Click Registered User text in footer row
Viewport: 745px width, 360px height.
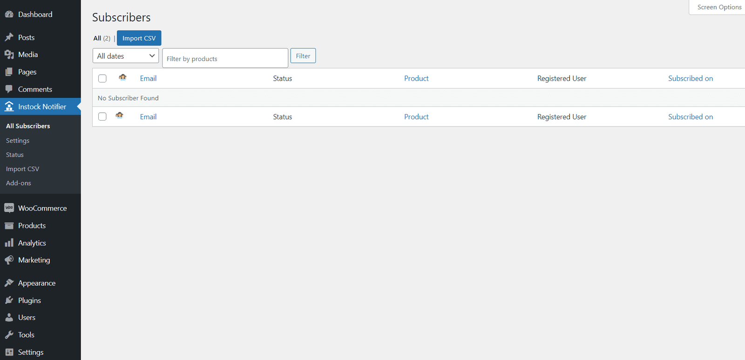562,117
